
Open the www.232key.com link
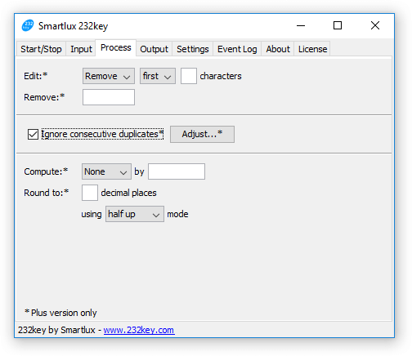pos(139,330)
